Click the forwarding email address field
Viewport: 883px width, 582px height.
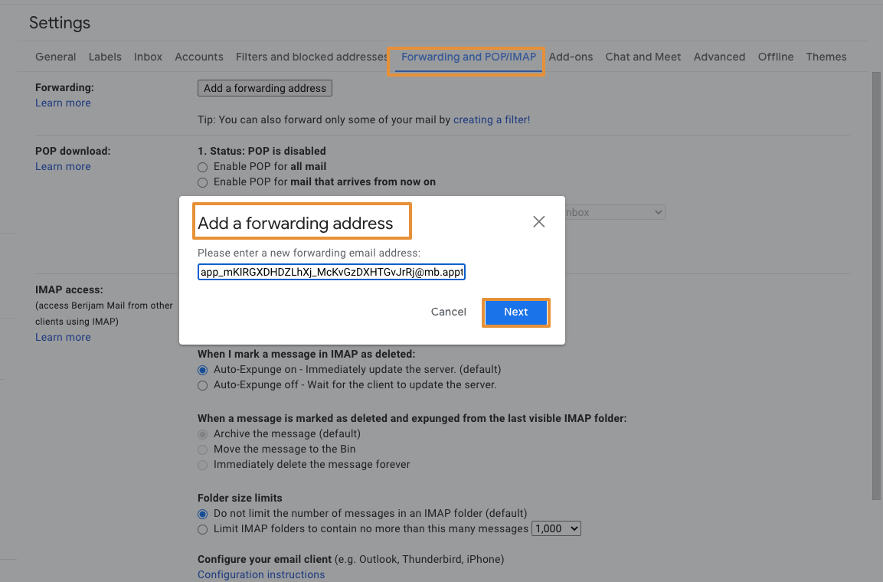pyautogui.click(x=332, y=272)
